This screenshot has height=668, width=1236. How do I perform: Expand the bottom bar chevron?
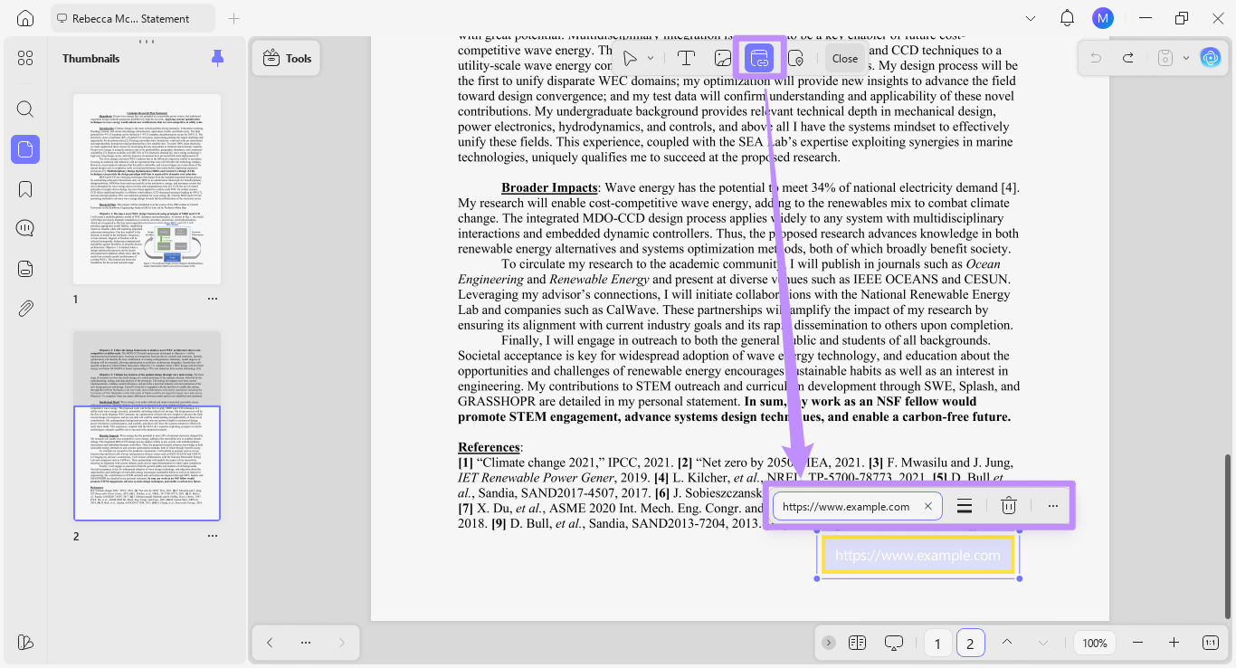828,643
